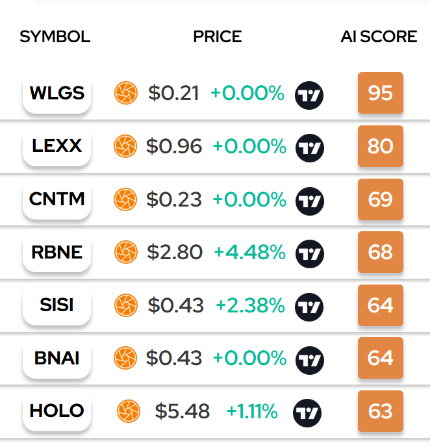Open TradingView chart icon for WLGS

[309, 95]
